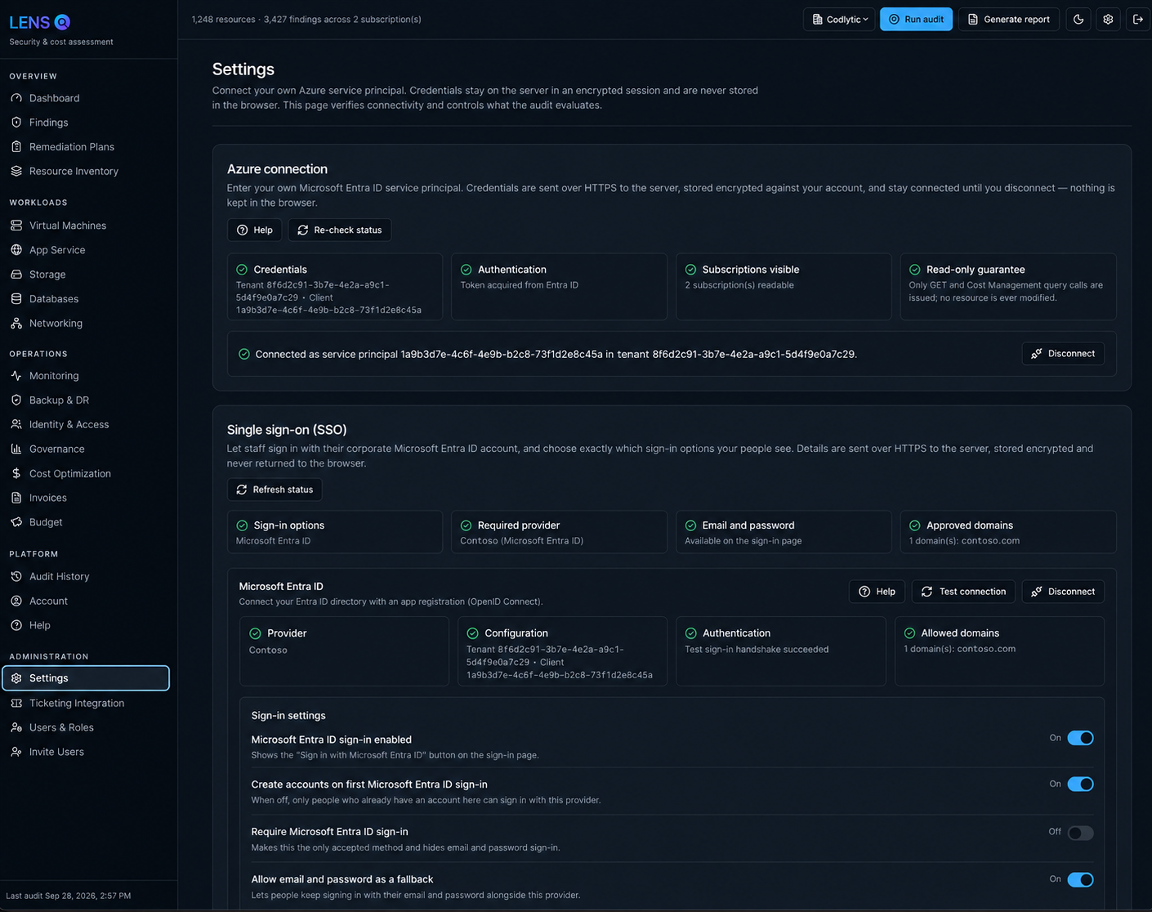
Task: Go to Account in Platform section
Action: [x=86, y=601]
